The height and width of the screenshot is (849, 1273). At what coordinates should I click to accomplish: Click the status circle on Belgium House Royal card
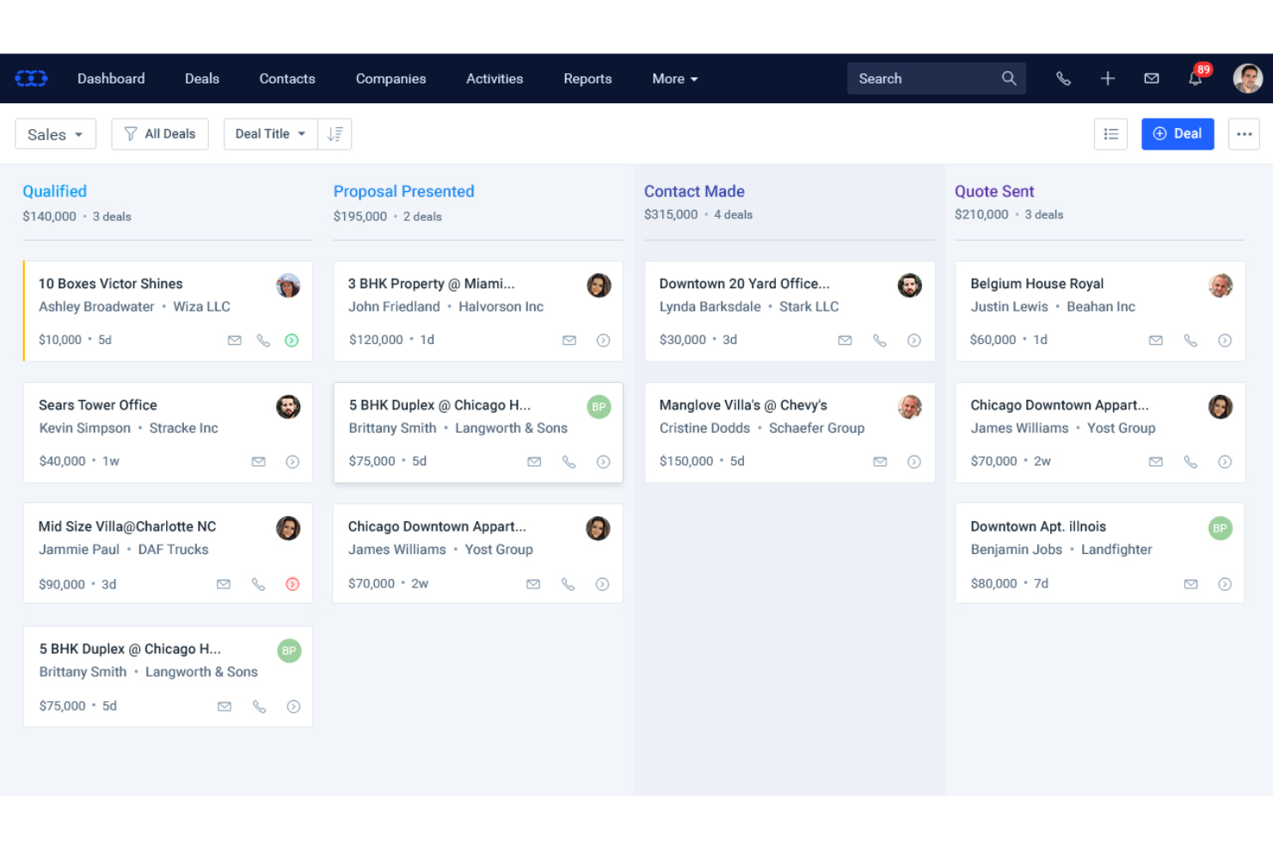point(1225,340)
